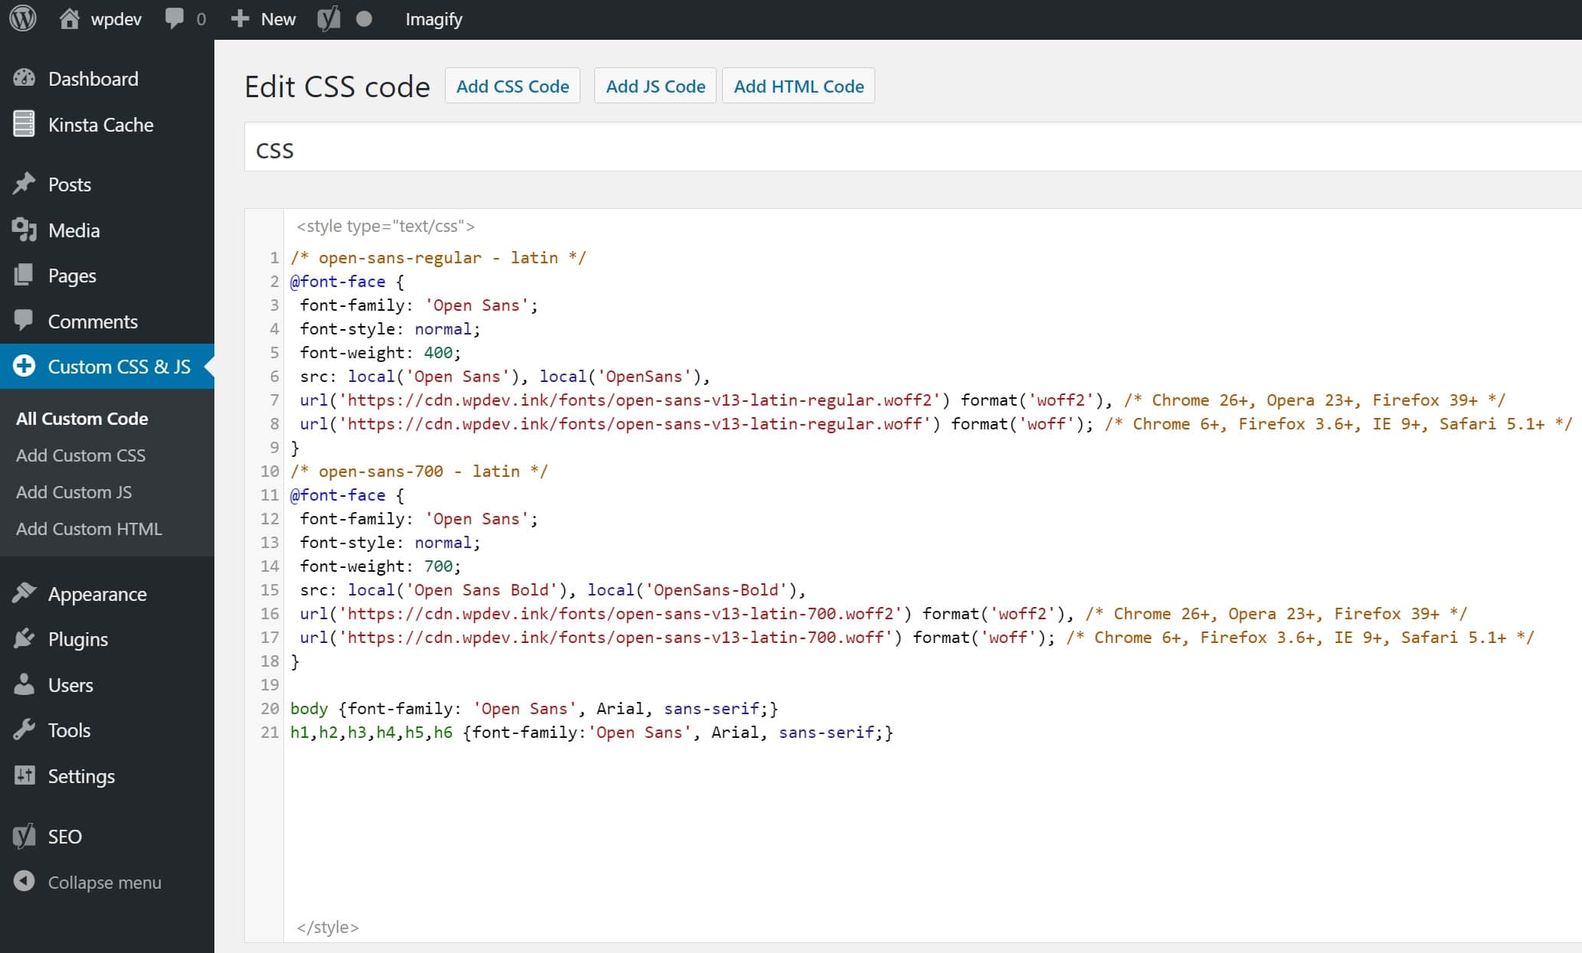Click the Kinsta Cache sidebar icon
The image size is (1582, 953).
(x=25, y=124)
